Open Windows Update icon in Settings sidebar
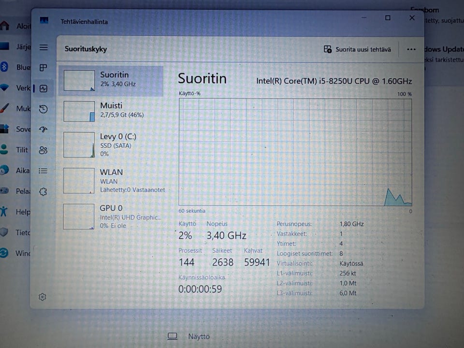The height and width of the screenshot is (348, 464). coord(4,253)
